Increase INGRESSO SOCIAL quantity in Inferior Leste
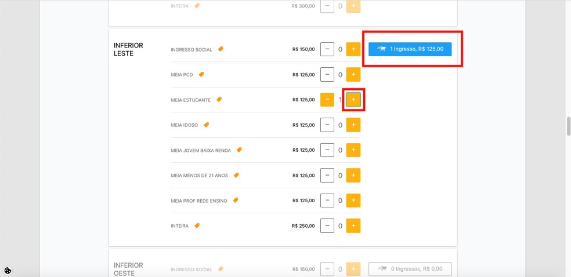This screenshot has width=571, height=277. click(353, 49)
